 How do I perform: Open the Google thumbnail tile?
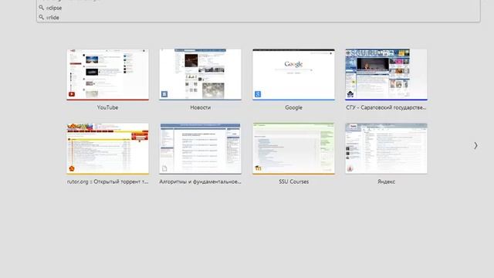pyautogui.click(x=293, y=74)
